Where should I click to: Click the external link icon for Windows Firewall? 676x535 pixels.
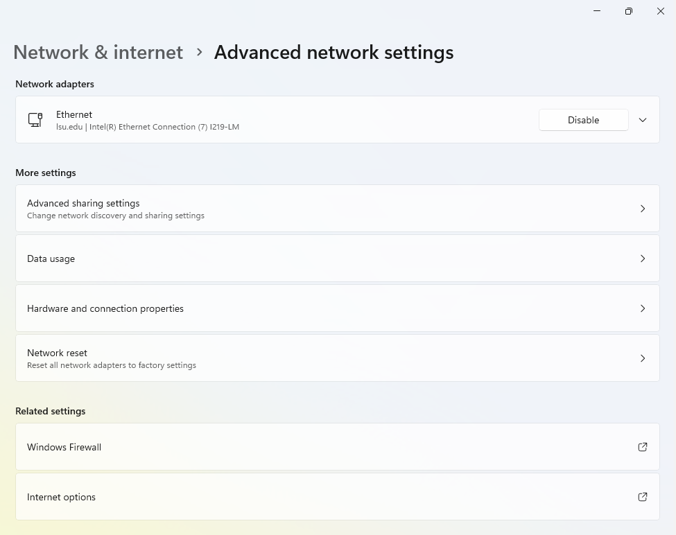click(x=642, y=447)
